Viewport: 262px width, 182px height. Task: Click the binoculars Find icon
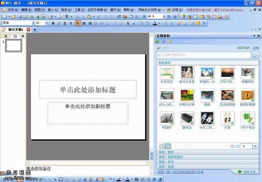pyautogui.click(x=169, y=16)
